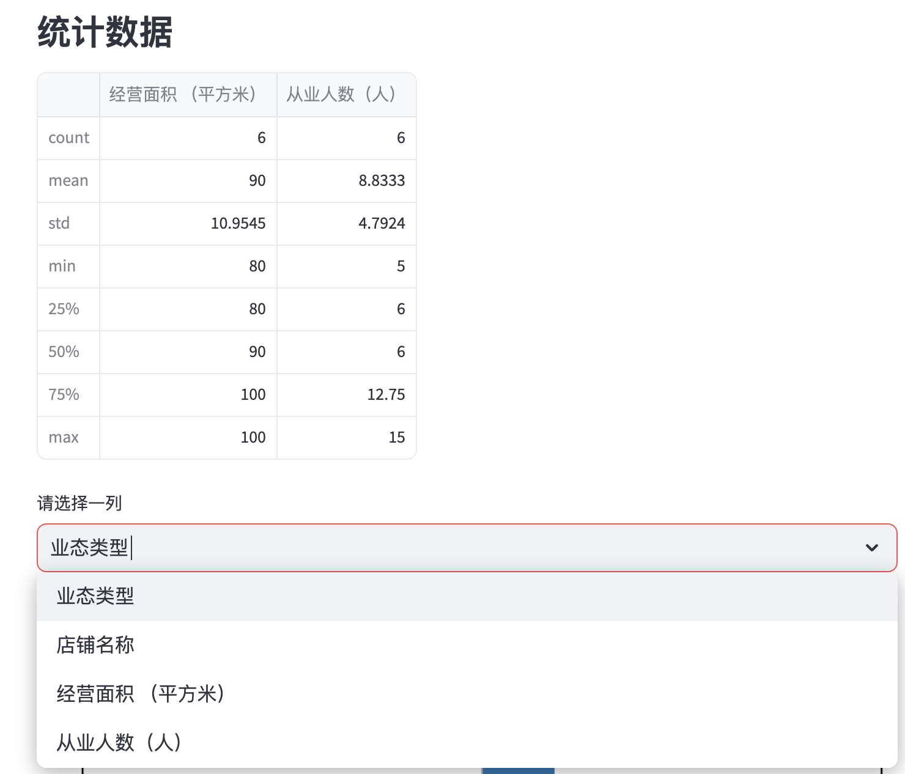Click the 25% row label
This screenshot has height=774, width=905.
pyautogui.click(x=68, y=309)
